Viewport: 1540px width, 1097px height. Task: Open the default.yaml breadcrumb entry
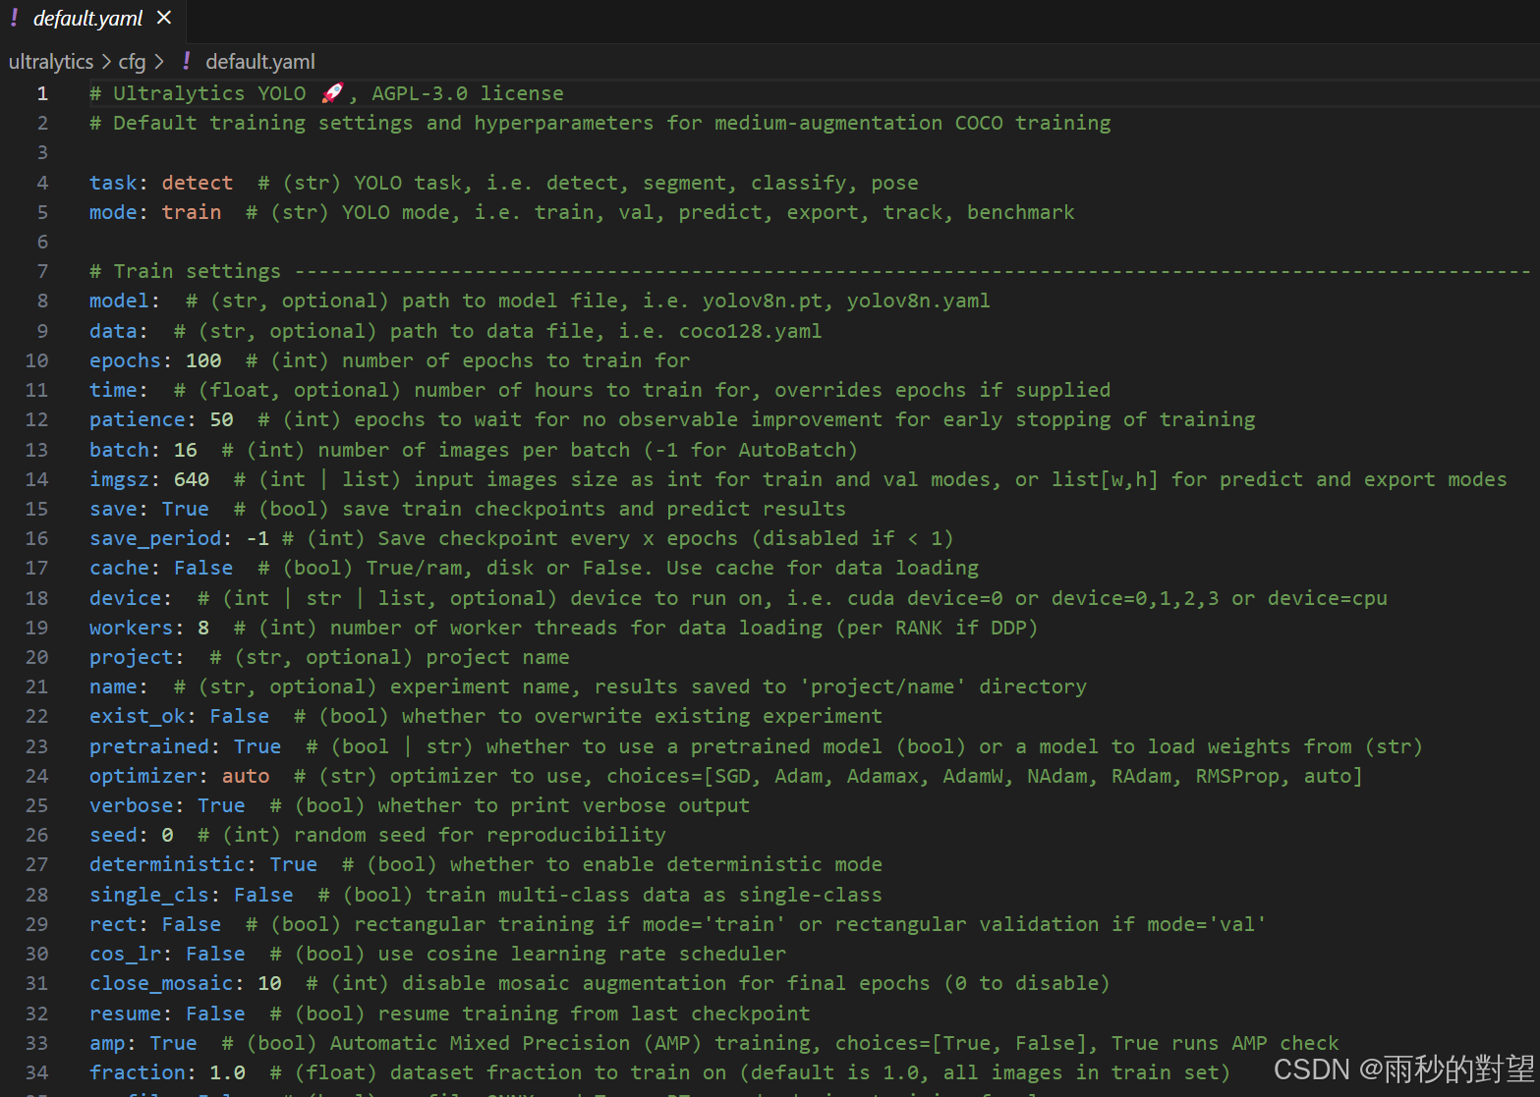[260, 62]
